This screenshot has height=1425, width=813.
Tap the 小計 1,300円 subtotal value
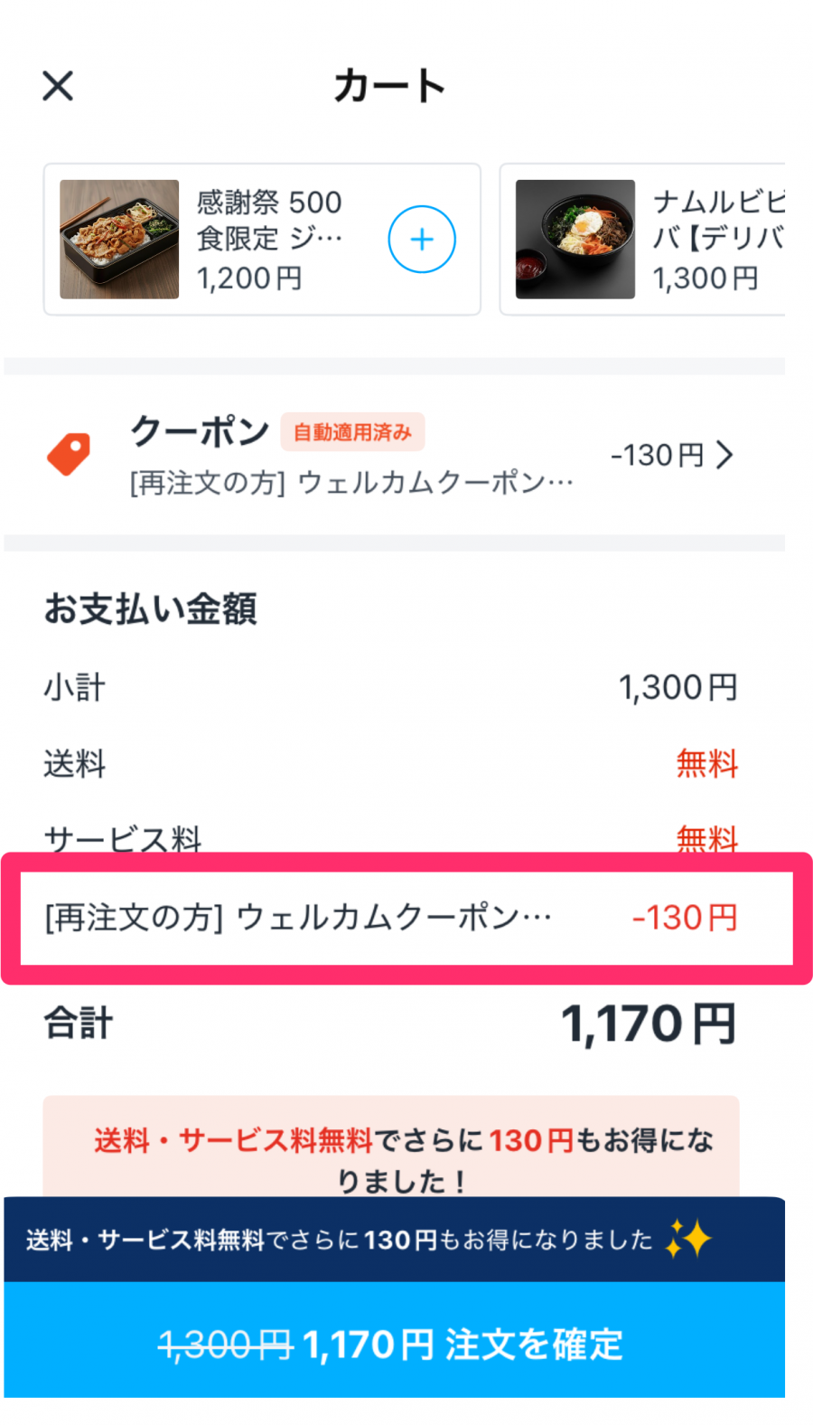click(x=677, y=688)
